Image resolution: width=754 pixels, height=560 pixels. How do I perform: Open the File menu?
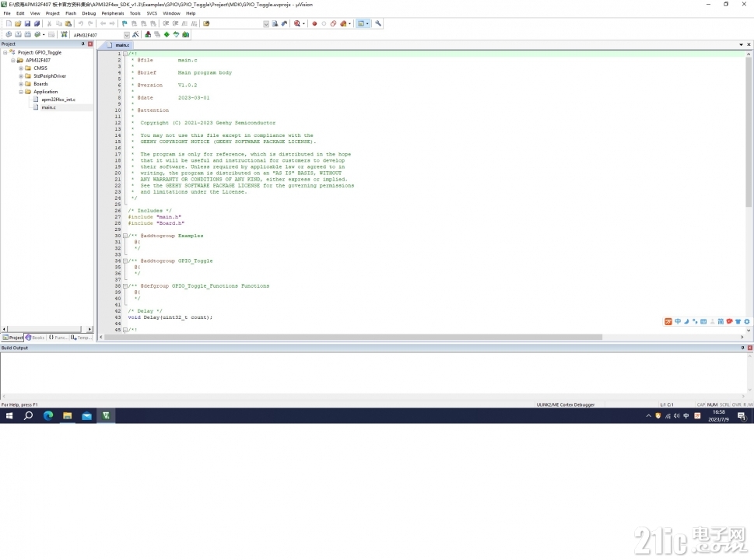7,13
